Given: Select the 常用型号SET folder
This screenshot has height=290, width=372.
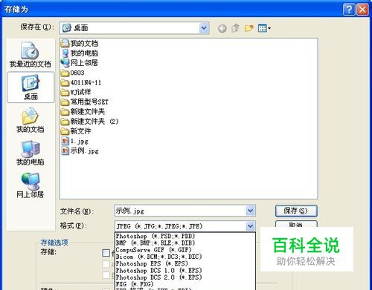Looking at the screenshot, I should tap(85, 102).
